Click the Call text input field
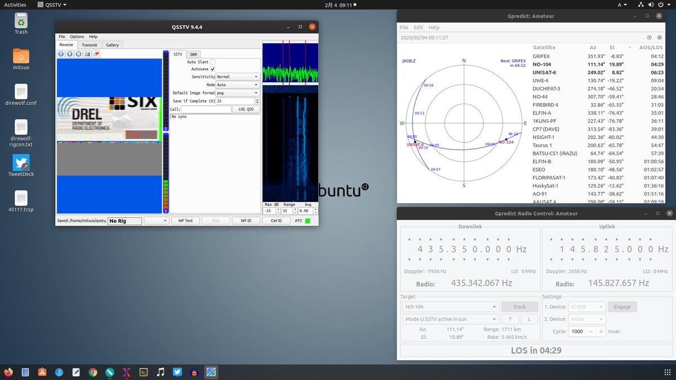This screenshot has width=676, height=380. click(206, 109)
